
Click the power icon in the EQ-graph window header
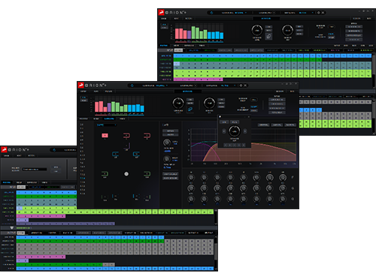coord(132,85)
